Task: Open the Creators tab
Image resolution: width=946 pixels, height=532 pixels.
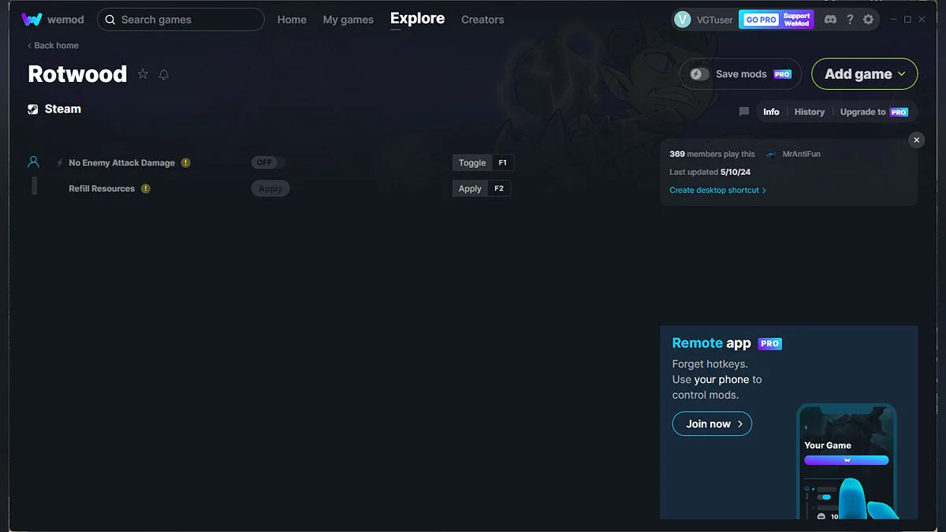Action: pyautogui.click(x=482, y=20)
